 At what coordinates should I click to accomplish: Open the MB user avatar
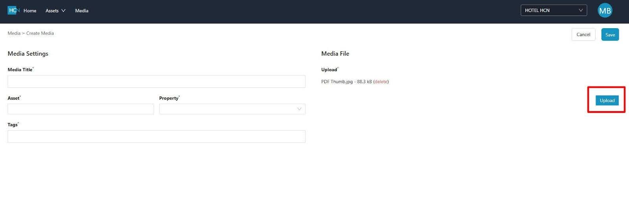[x=605, y=11]
